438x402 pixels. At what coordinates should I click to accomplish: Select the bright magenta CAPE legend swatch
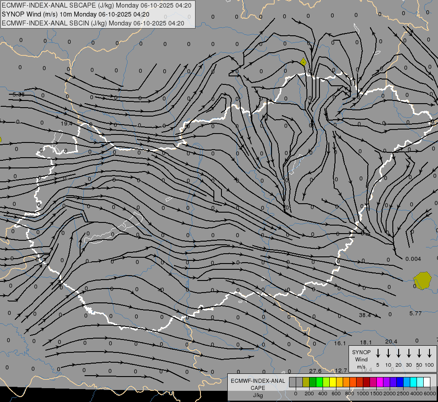[380, 382]
